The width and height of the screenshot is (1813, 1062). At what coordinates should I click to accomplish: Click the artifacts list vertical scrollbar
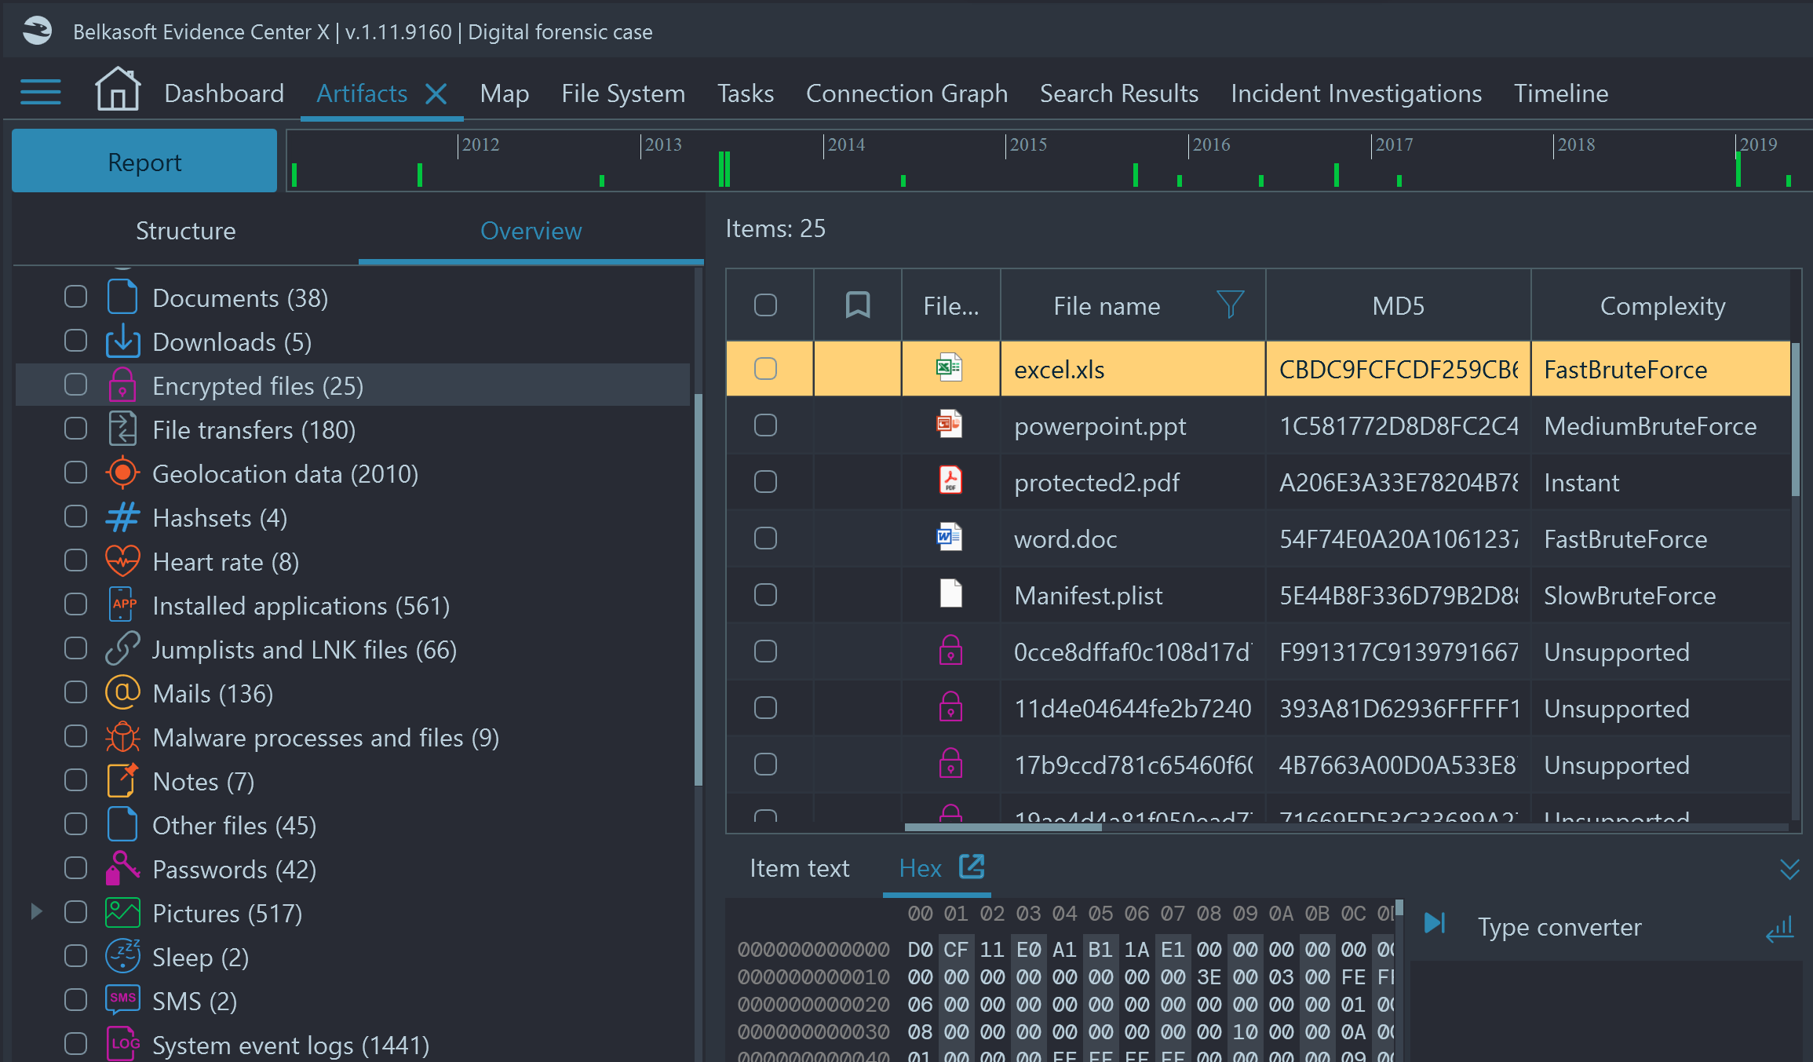point(698,589)
